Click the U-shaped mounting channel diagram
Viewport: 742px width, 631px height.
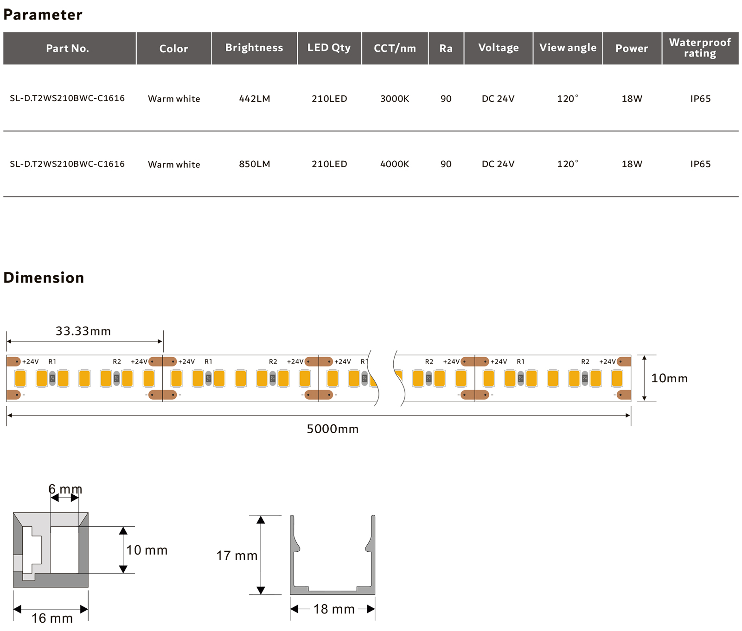332,556
